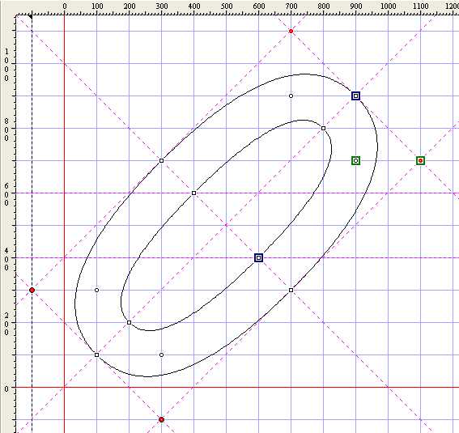The width and height of the screenshot is (459, 433).
Task: Select the red point below the red baseline
Action: click(162, 419)
